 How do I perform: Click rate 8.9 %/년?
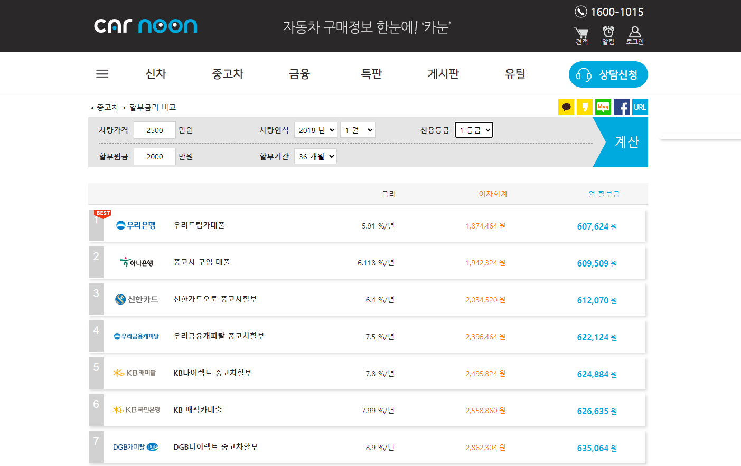point(380,448)
